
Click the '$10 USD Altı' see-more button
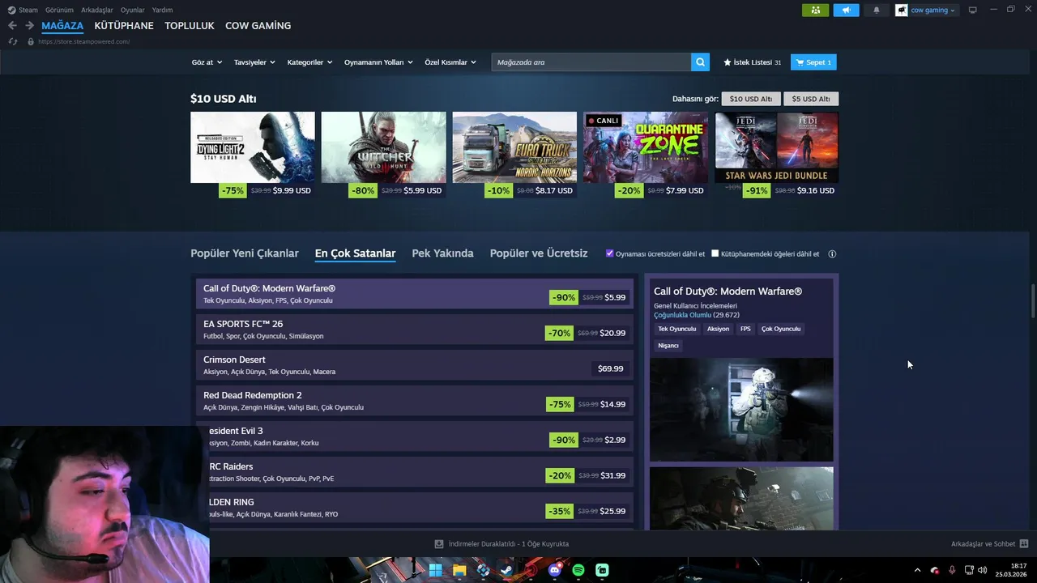click(751, 99)
